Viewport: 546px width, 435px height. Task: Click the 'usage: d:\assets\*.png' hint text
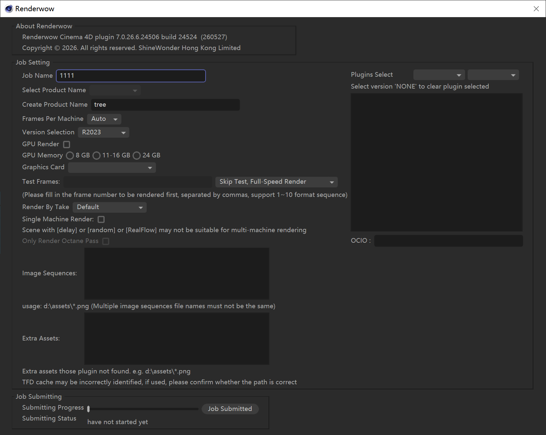pos(149,306)
